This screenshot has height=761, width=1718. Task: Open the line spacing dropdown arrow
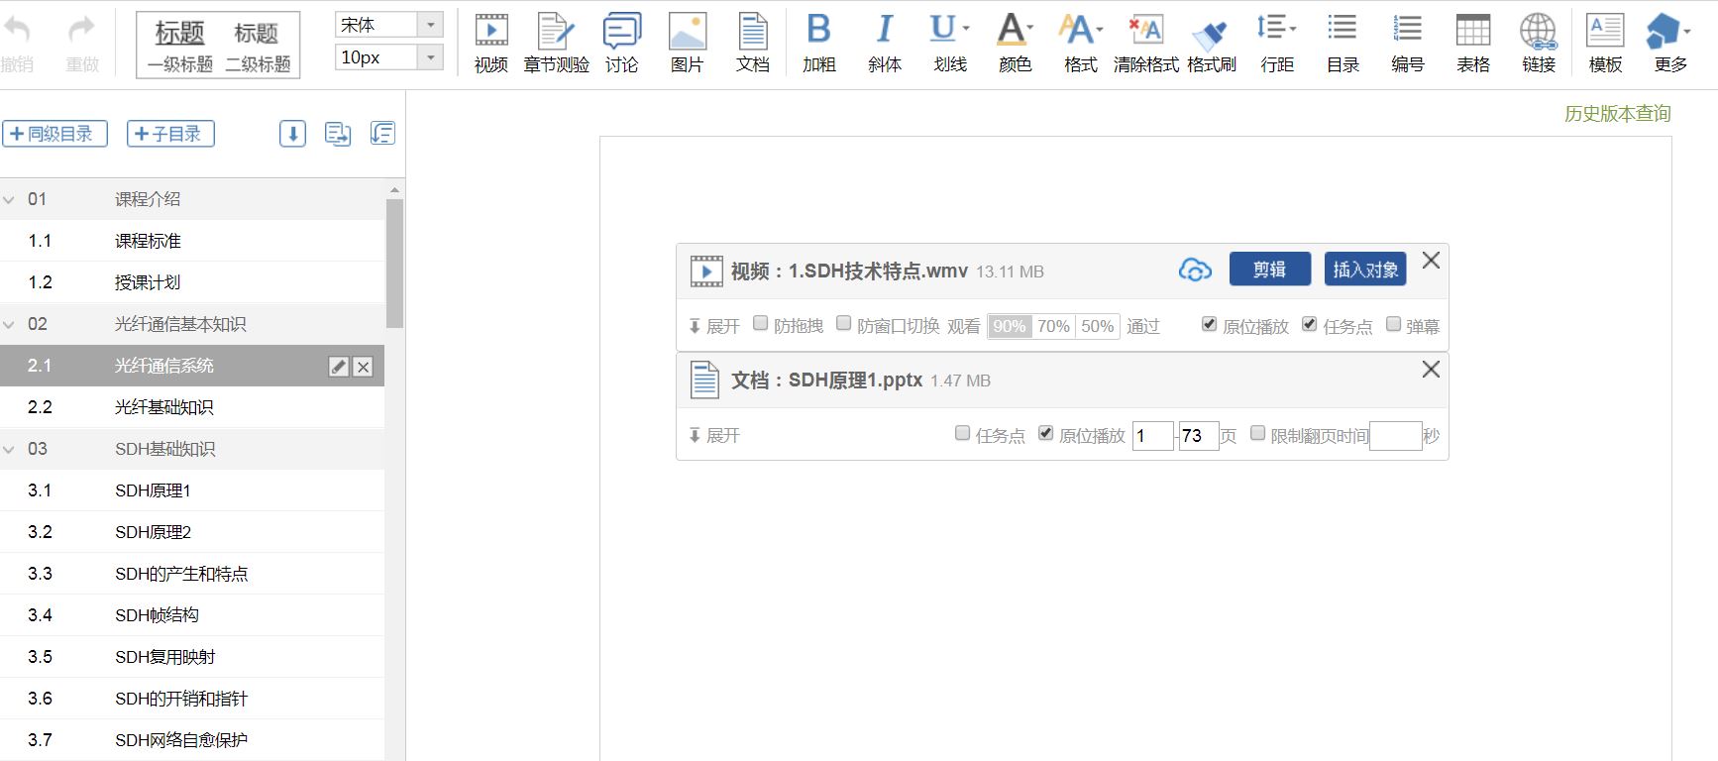pyautogui.click(x=1293, y=29)
